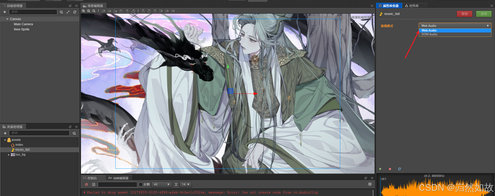Reset scene editor zoom to default
The image size is (495, 196).
[94, 11]
